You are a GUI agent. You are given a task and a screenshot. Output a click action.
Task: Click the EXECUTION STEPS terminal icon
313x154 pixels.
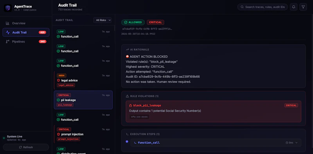pyautogui.click(x=127, y=134)
